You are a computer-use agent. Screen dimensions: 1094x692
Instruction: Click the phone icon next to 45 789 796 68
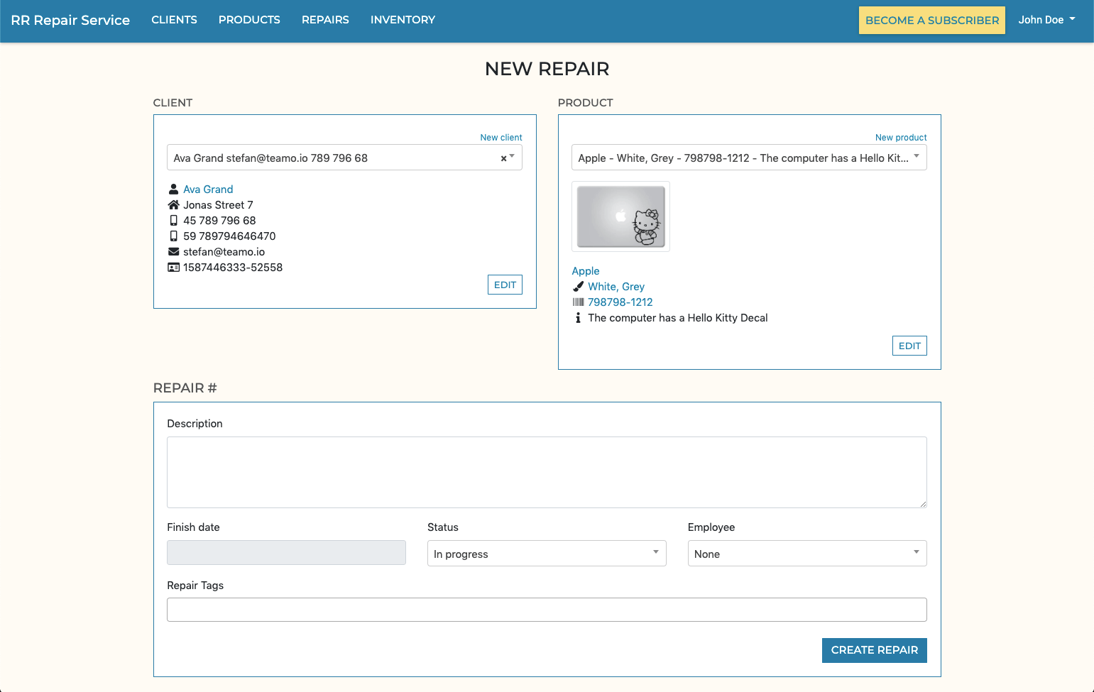click(174, 220)
